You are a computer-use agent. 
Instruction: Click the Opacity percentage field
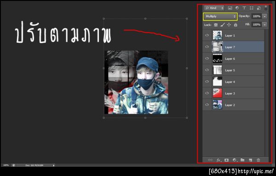[x=257, y=17]
